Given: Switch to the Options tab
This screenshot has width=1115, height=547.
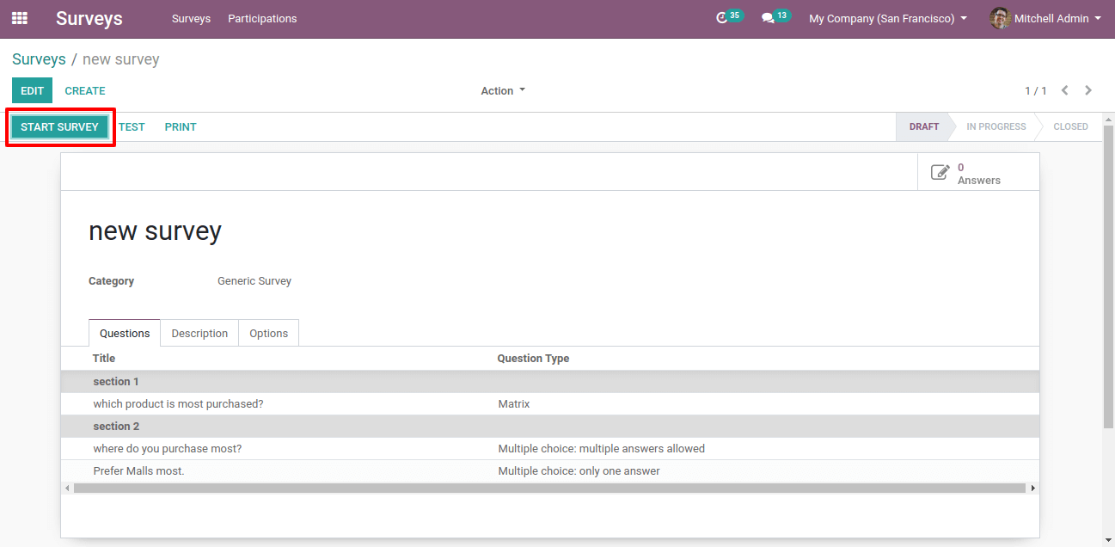Looking at the screenshot, I should (x=268, y=333).
